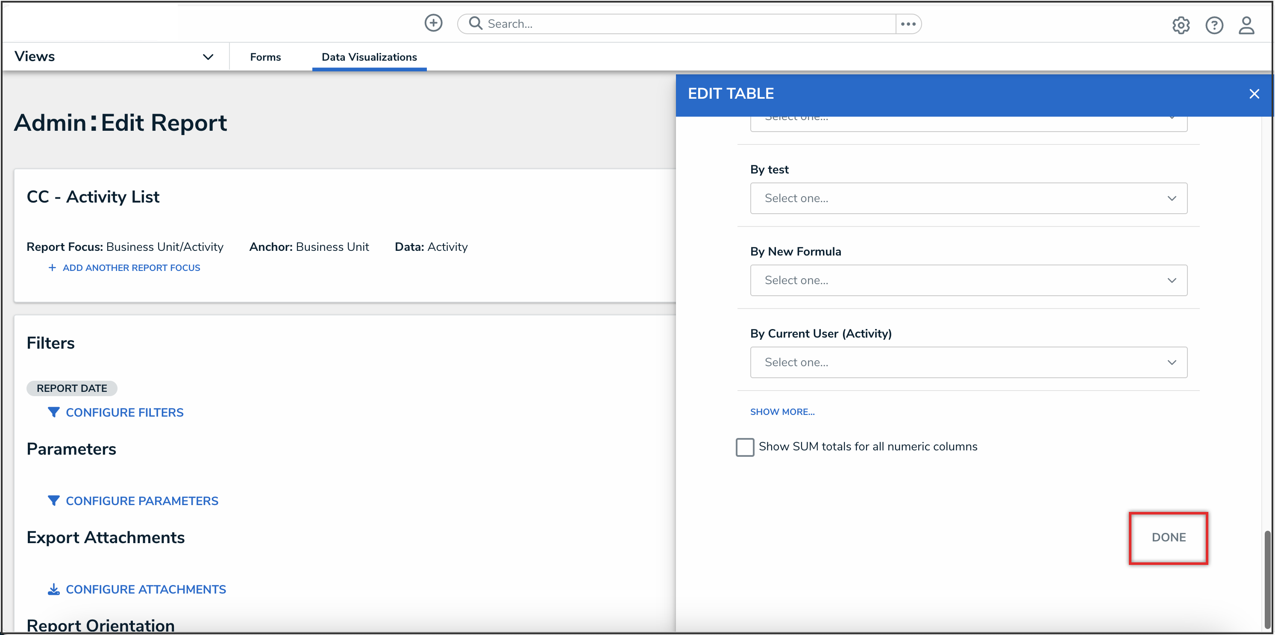Open the settings gear icon
This screenshot has height=635, width=1275.
(x=1181, y=25)
